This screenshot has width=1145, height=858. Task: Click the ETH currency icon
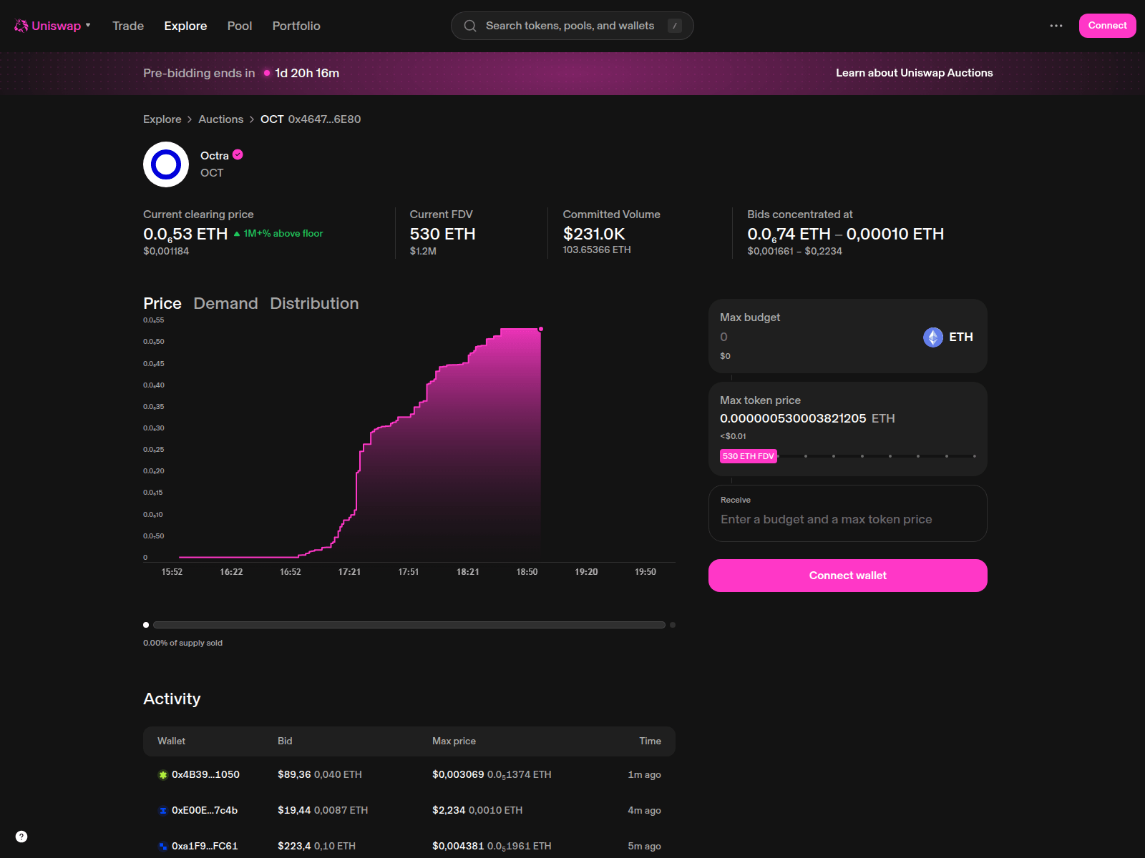click(x=933, y=337)
